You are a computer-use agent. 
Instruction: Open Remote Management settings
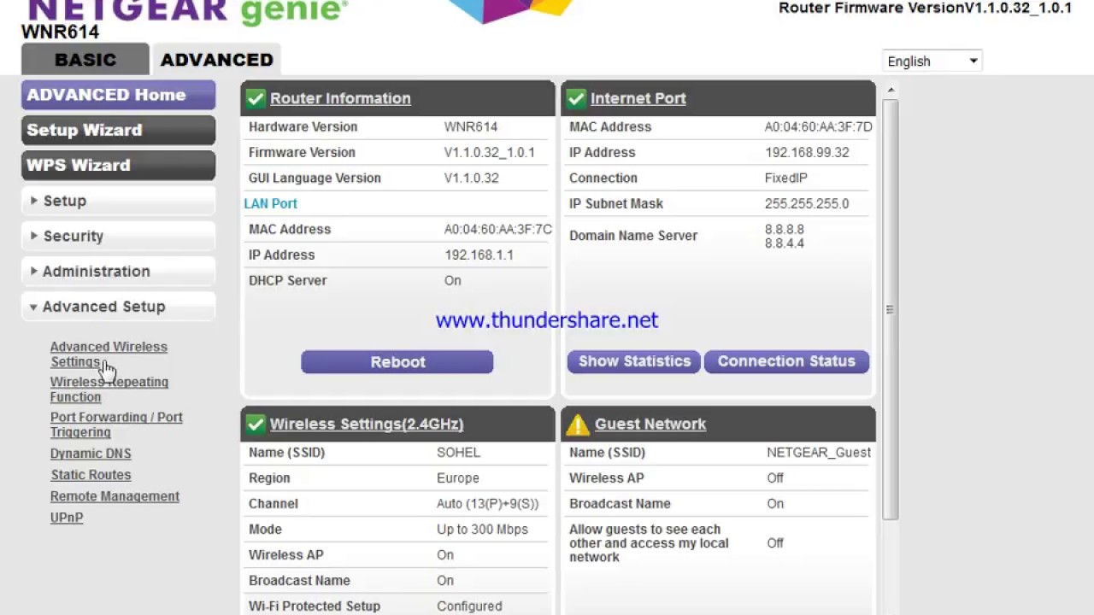[115, 496]
